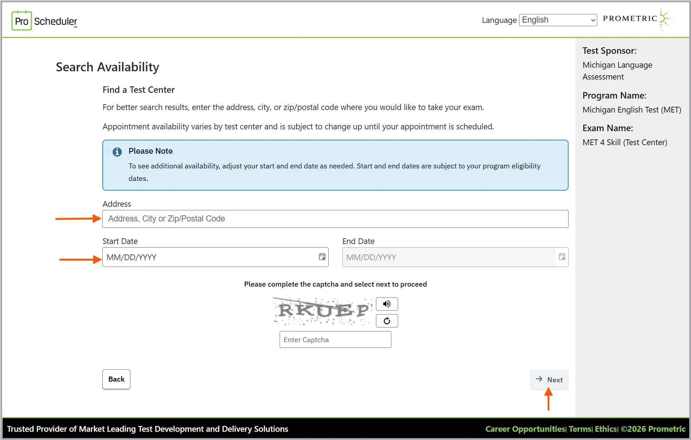Click the Address input field
Screen dimensions: 691x440
pyautogui.click(x=335, y=219)
